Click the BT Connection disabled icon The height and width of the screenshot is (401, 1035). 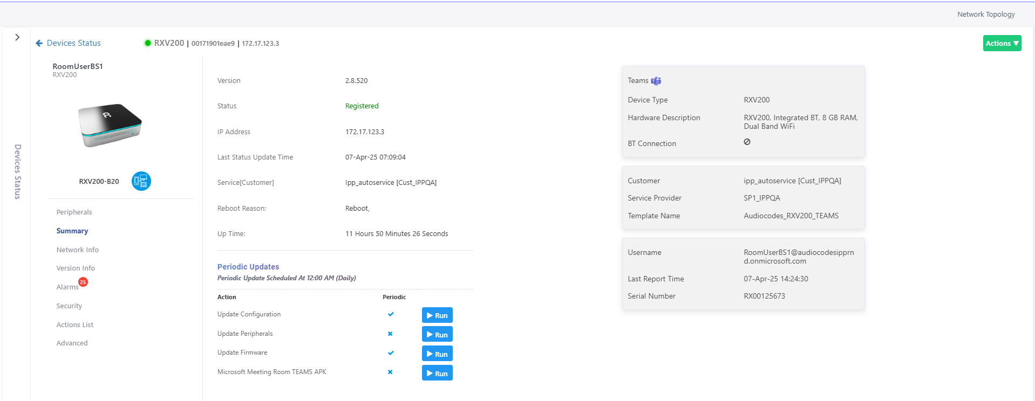(x=747, y=142)
